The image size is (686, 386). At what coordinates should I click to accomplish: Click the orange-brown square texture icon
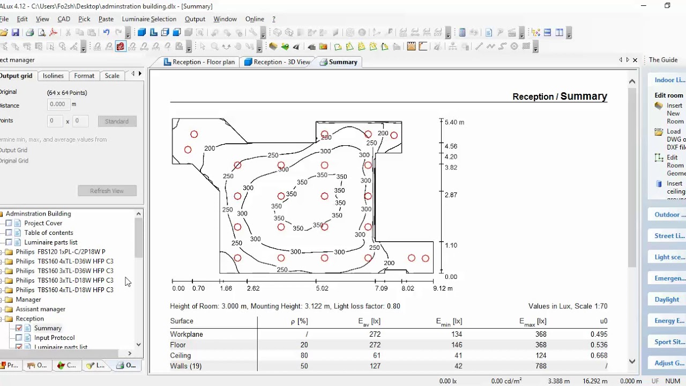point(412,47)
